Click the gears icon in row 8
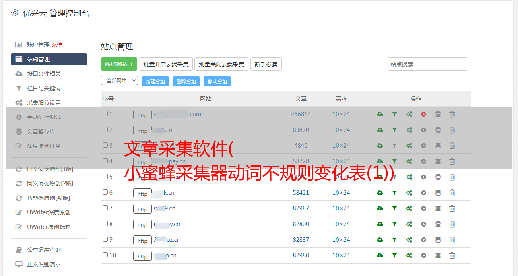This screenshot has height=276, width=518. click(409, 224)
